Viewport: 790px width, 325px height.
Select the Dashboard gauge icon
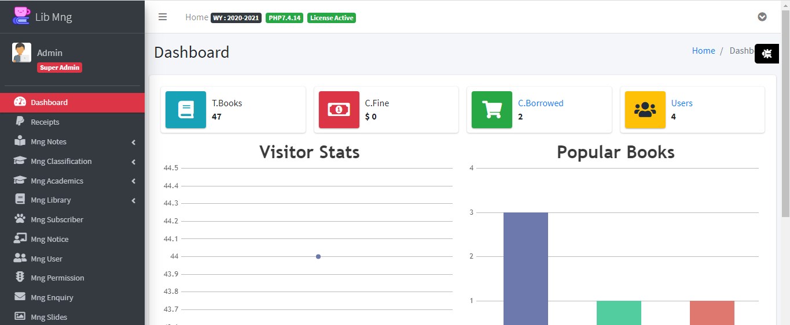click(x=20, y=102)
